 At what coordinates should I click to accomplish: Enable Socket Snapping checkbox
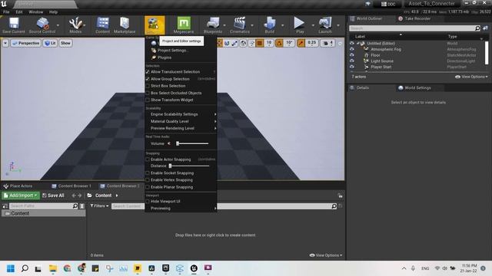pos(148,173)
